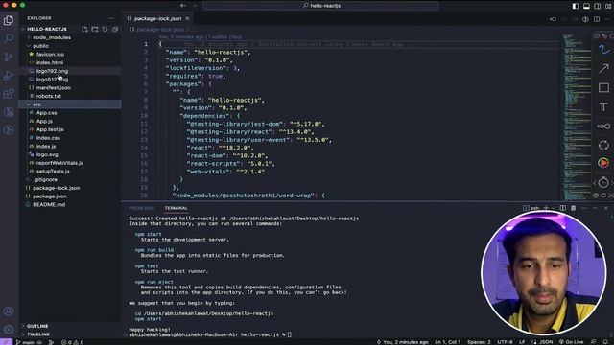This screenshot has width=614, height=345.
Task: Open Explorer more actions (three dots)
Action: click(111, 18)
